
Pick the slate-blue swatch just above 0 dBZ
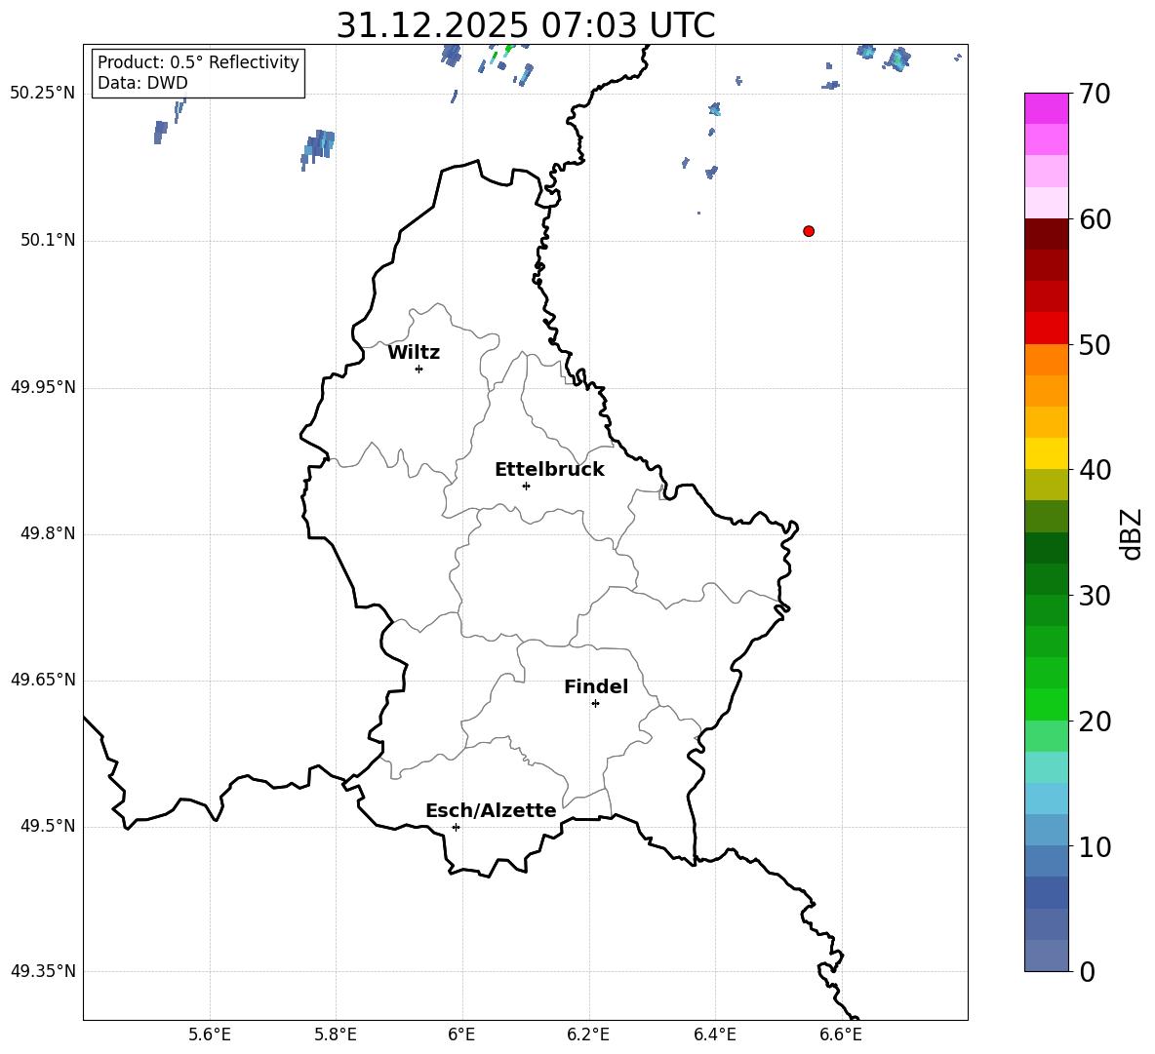pyautogui.click(x=1047, y=956)
